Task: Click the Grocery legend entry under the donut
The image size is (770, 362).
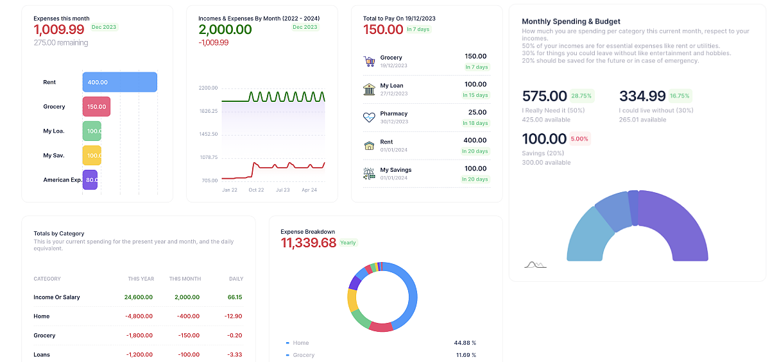Action: tap(300, 355)
